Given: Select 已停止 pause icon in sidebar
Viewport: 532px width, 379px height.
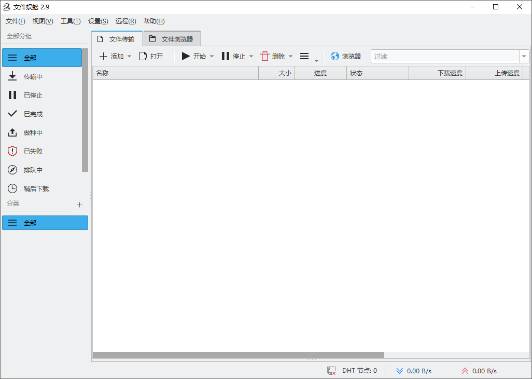Looking at the screenshot, I should tap(12, 95).
